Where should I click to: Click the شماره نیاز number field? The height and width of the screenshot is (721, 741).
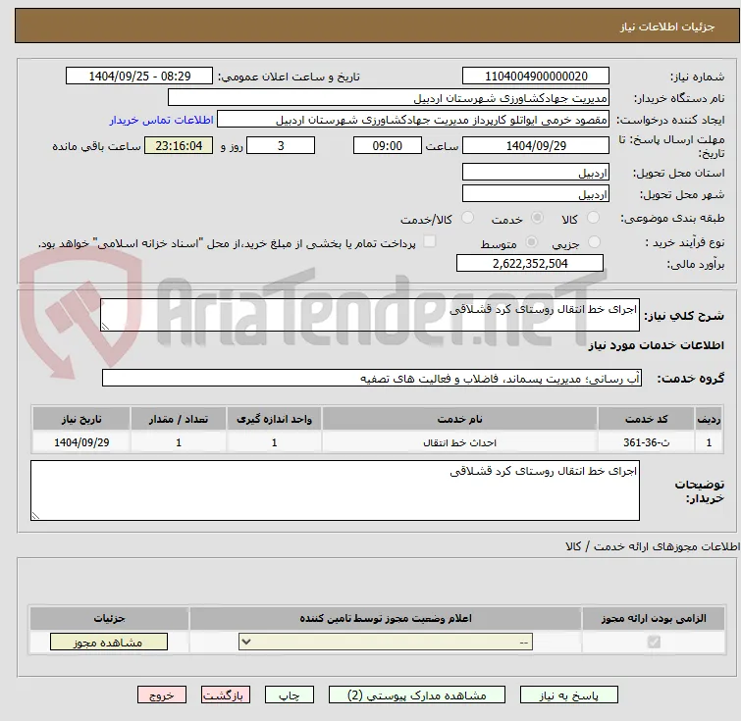click(536, 77)
